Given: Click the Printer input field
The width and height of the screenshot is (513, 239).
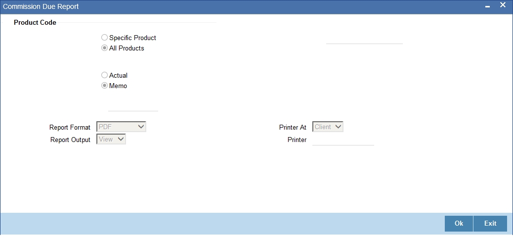Looking at the screenshot, I should [343, 140].
